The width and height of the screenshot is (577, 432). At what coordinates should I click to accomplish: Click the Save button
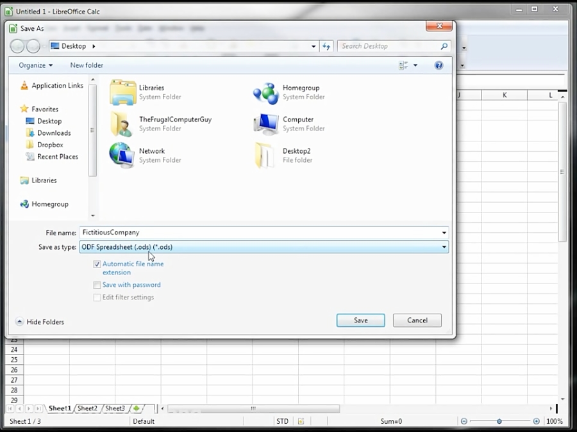pyautogui.click(x=360, y=320)
